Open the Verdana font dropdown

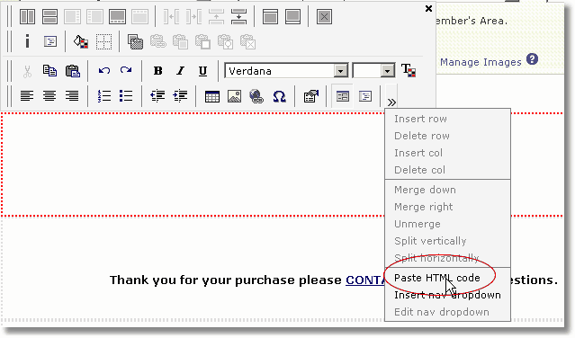(x=341, y=71)
